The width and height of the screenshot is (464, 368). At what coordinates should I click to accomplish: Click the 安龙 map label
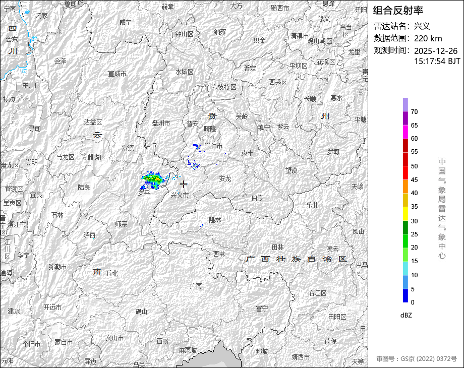pos(225,178)
